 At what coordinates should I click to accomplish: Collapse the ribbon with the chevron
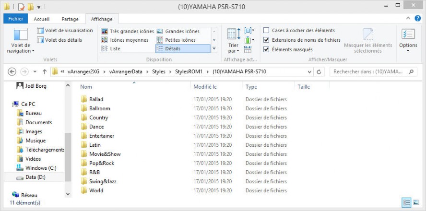(x=408, y=19)
